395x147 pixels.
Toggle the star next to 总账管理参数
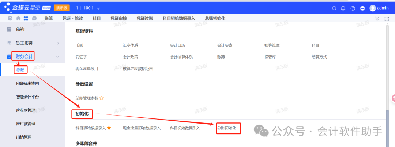tap(102, 98)
